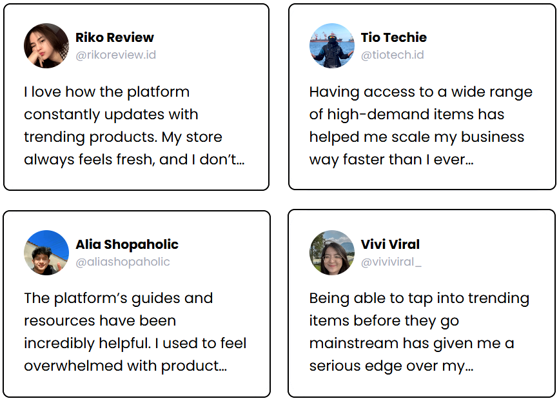Select the Tio Techie testimonial card
Viewport: 559px width, 401px height.
coord(422,97)
